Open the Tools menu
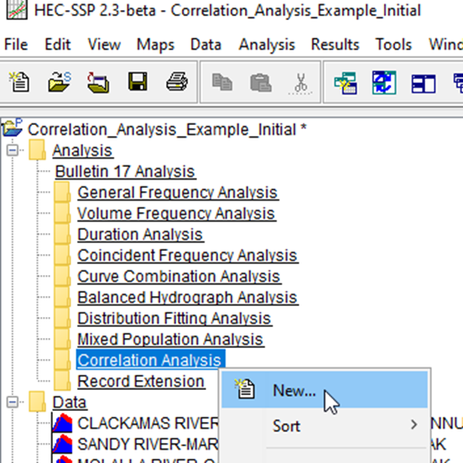Screen dimensions: 463x463 point(393,44)
